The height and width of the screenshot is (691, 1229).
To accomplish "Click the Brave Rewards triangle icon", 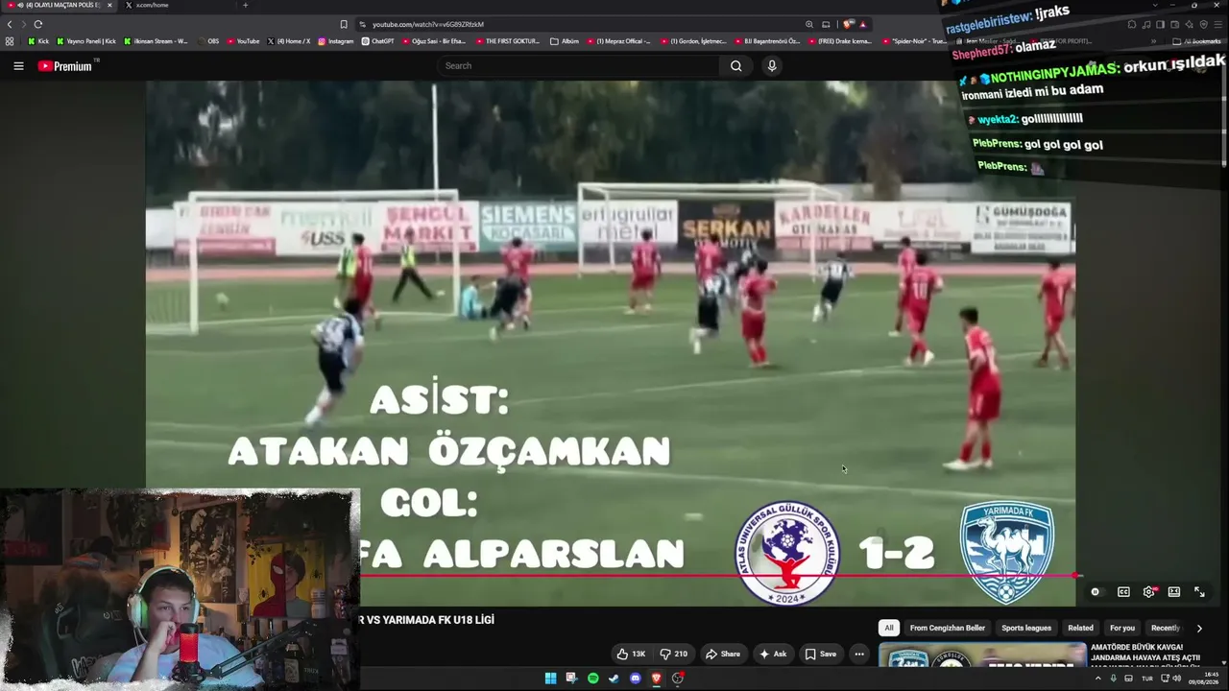I will [862, 24].
